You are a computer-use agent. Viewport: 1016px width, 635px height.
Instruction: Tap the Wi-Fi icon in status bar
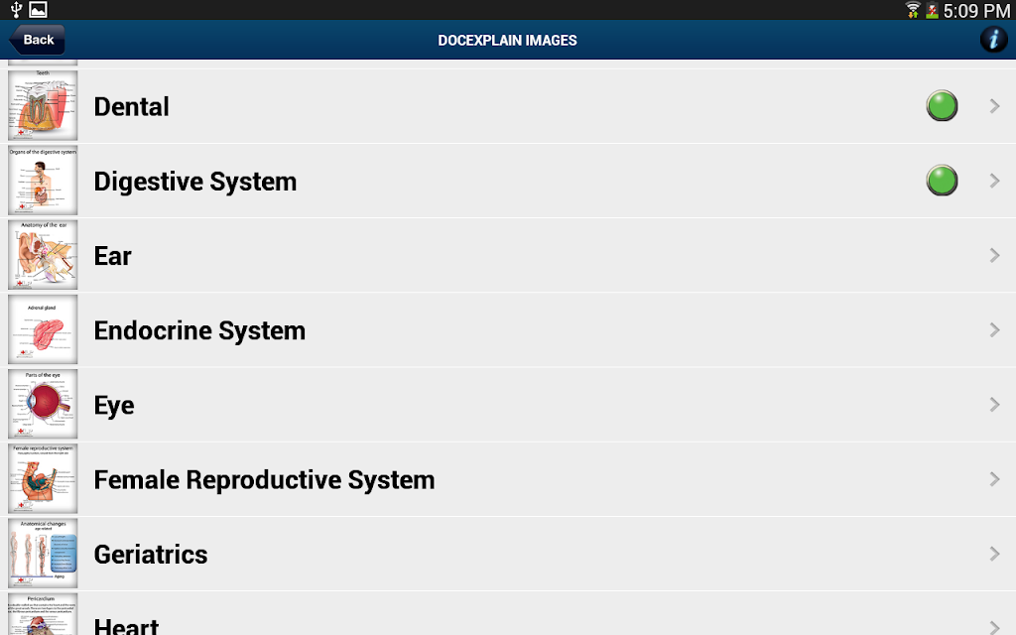(x=913, y=10)
